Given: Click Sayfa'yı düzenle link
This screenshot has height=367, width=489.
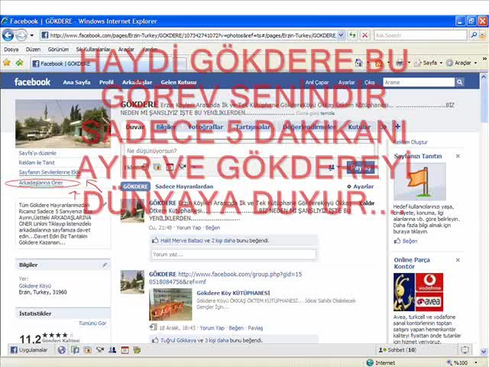Looking at the screenshot, I should pos(37,153).
